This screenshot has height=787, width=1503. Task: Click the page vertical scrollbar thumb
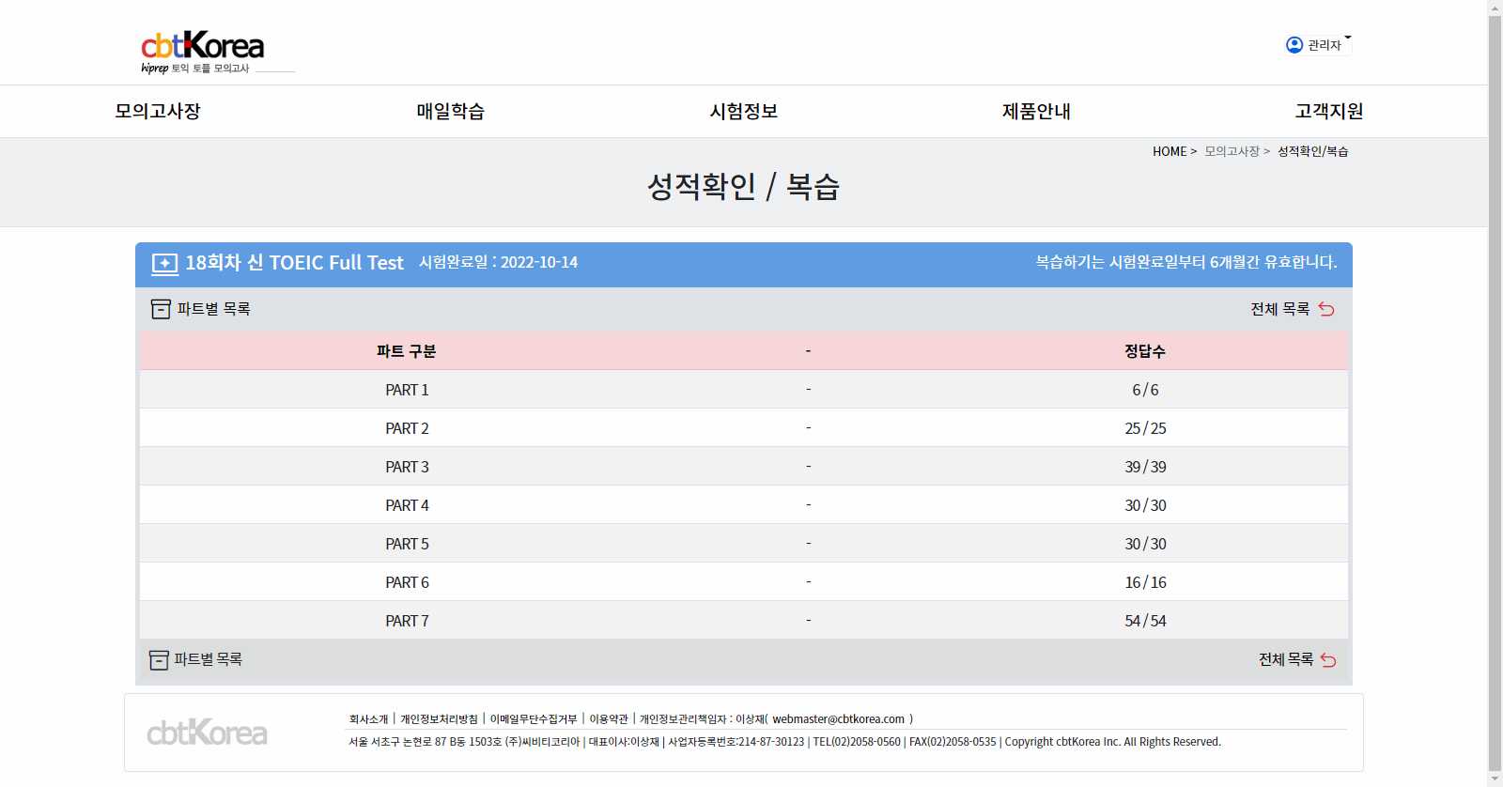tap(1495, 393)
